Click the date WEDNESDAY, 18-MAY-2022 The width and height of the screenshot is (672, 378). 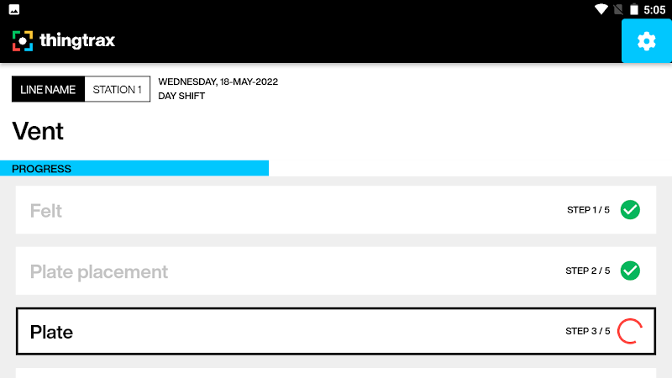point(218,82)
